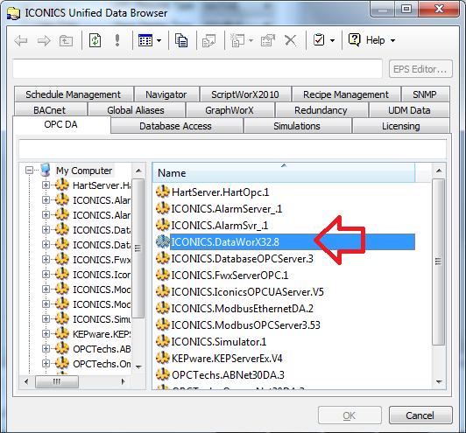Click the Refresh page toolbar icon
This screenshot has width=466, height=433.
(95, 40)
